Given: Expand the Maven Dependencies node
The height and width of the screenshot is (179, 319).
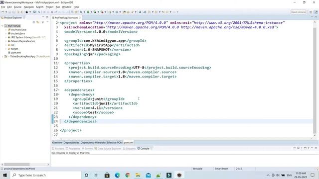Looking at the screenshot, I should 6,41.
